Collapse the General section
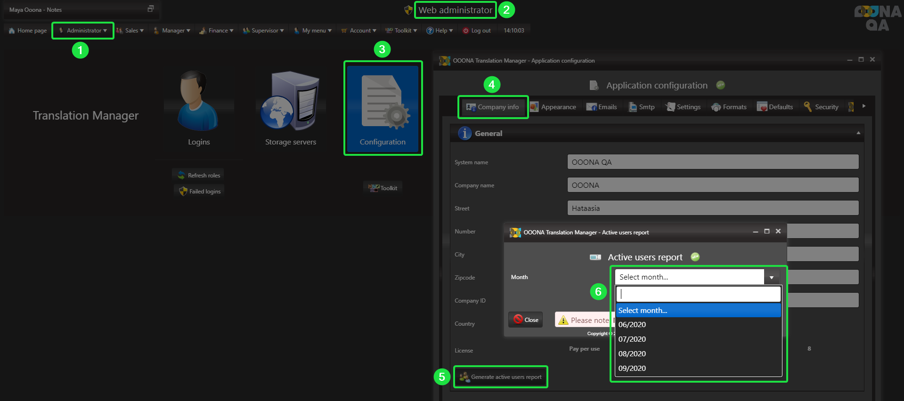The width and height of the screenshot is (904, 401). [x=858, y=133]
